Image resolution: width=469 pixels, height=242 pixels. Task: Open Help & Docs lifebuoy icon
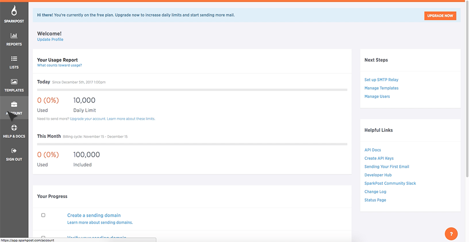14,128
